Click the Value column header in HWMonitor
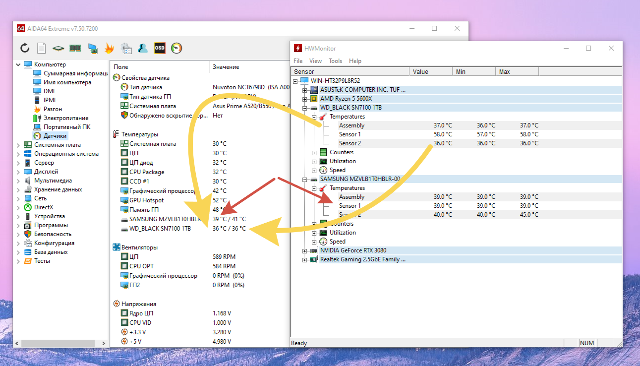Image resolution: width=640 pixels, height=366 pixels. [431, 72]
